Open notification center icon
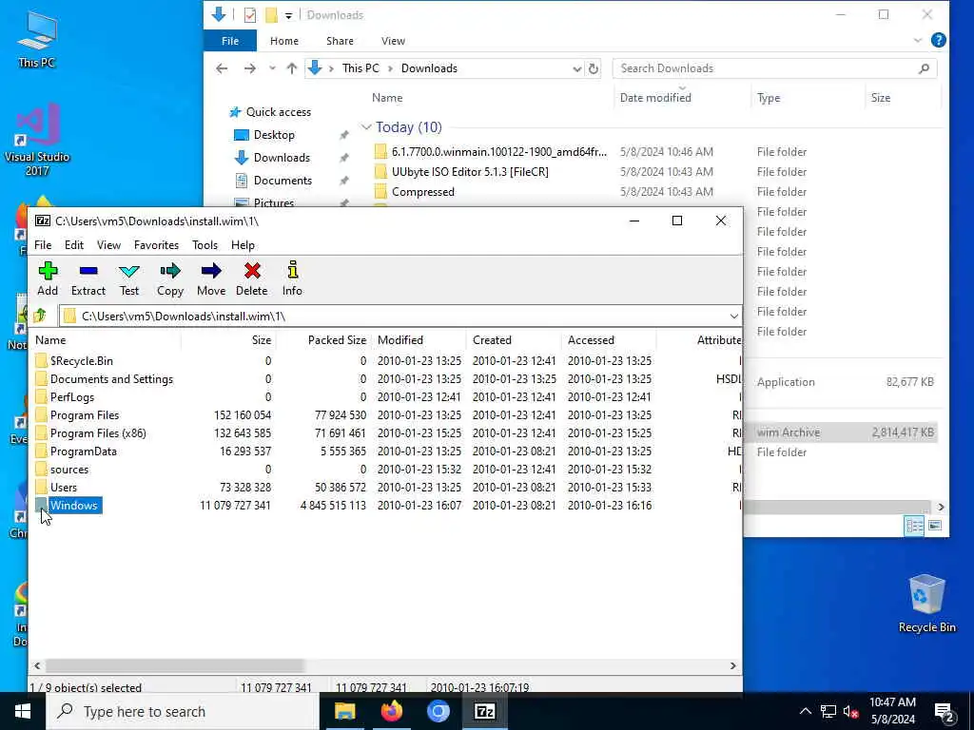The width and height of the screenshot is (974, 730). pos(945,712)
